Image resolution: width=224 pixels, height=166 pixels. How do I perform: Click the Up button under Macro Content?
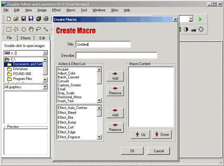click(140, 134)
